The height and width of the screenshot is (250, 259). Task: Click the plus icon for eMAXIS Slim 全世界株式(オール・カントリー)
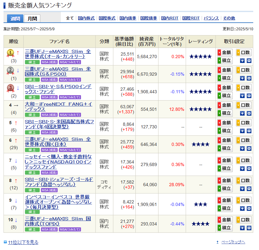(x=242, y=61)
